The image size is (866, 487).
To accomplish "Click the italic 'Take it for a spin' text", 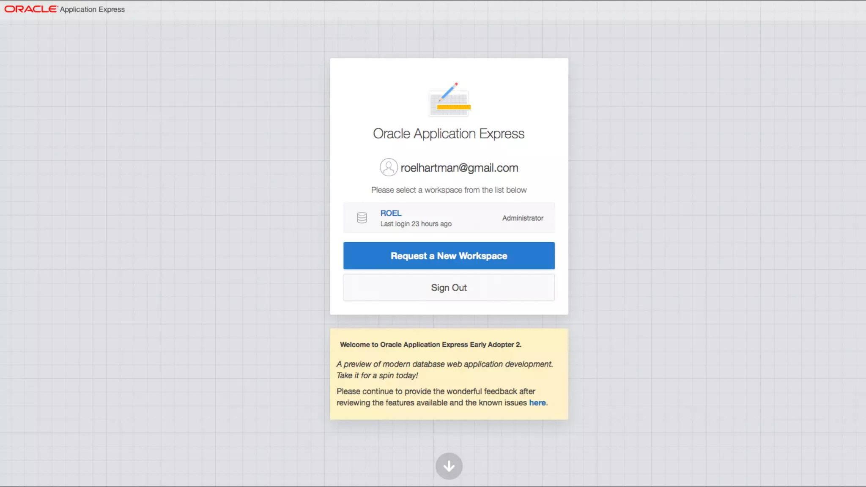I will (x=377, y=375).
